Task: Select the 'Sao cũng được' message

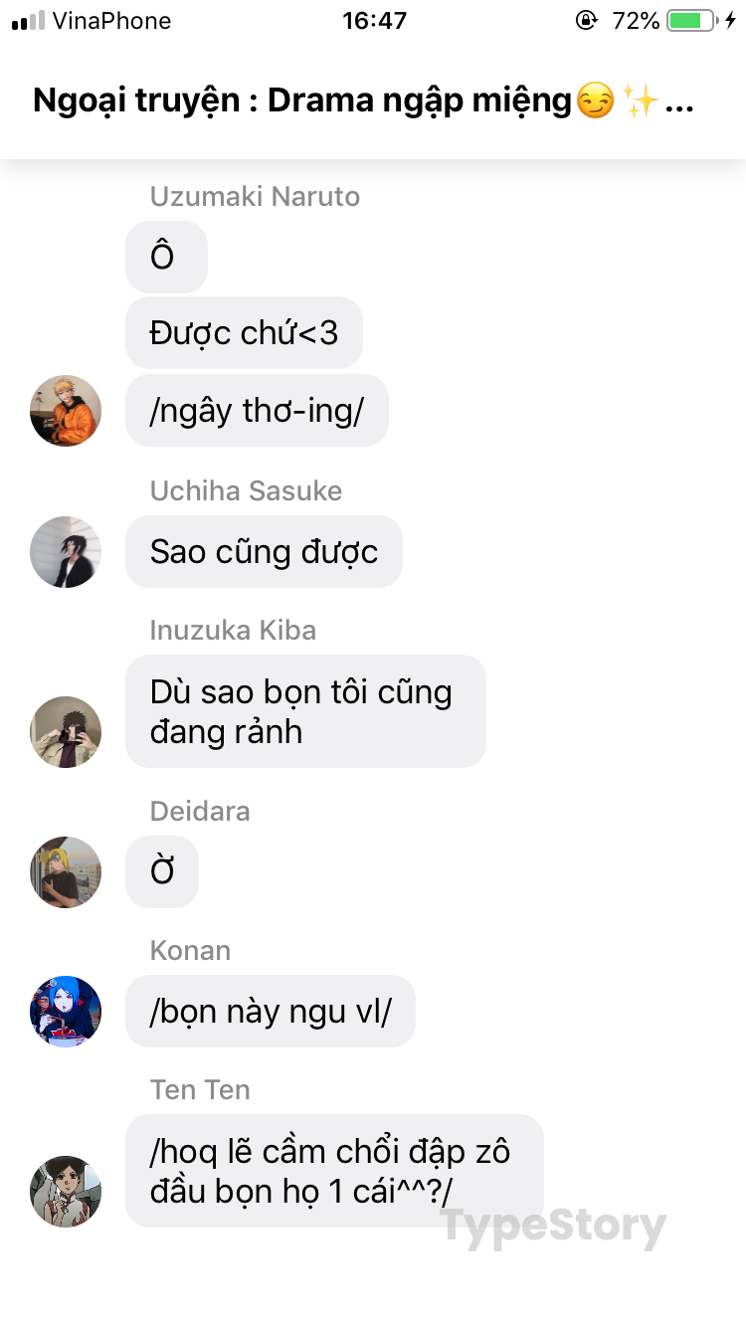Action: coord(264,552)
